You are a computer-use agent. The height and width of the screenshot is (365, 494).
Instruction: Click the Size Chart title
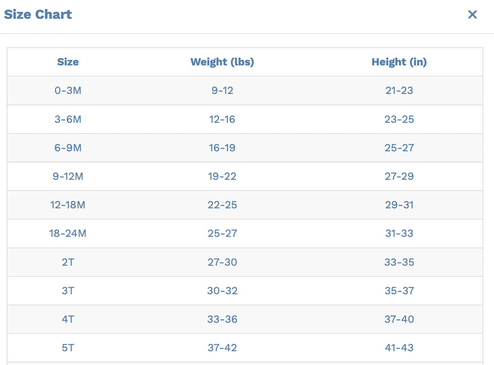click(x=38, y=14)
